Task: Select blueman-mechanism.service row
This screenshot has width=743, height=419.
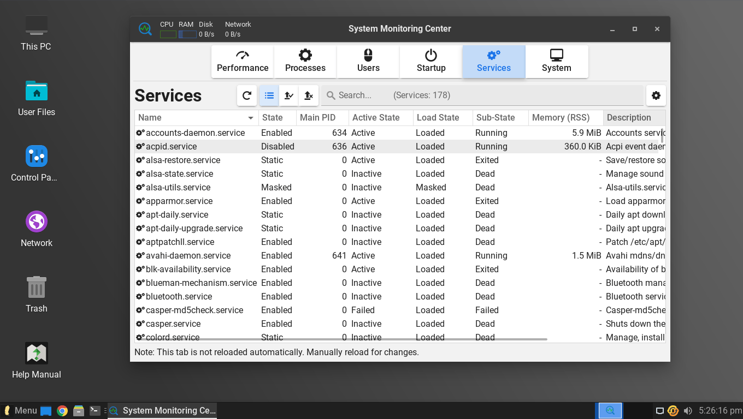Action: tap(400, 283)
